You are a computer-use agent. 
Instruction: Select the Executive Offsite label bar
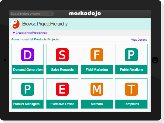[62, 104]
